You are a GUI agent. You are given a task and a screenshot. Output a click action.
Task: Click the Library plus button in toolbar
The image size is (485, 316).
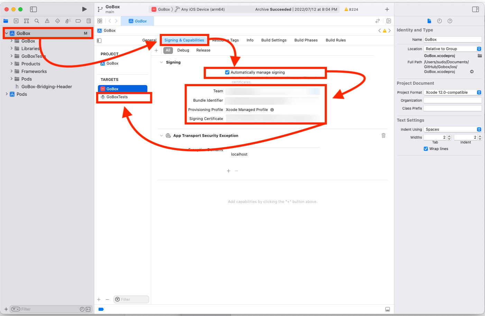[387, 9]
